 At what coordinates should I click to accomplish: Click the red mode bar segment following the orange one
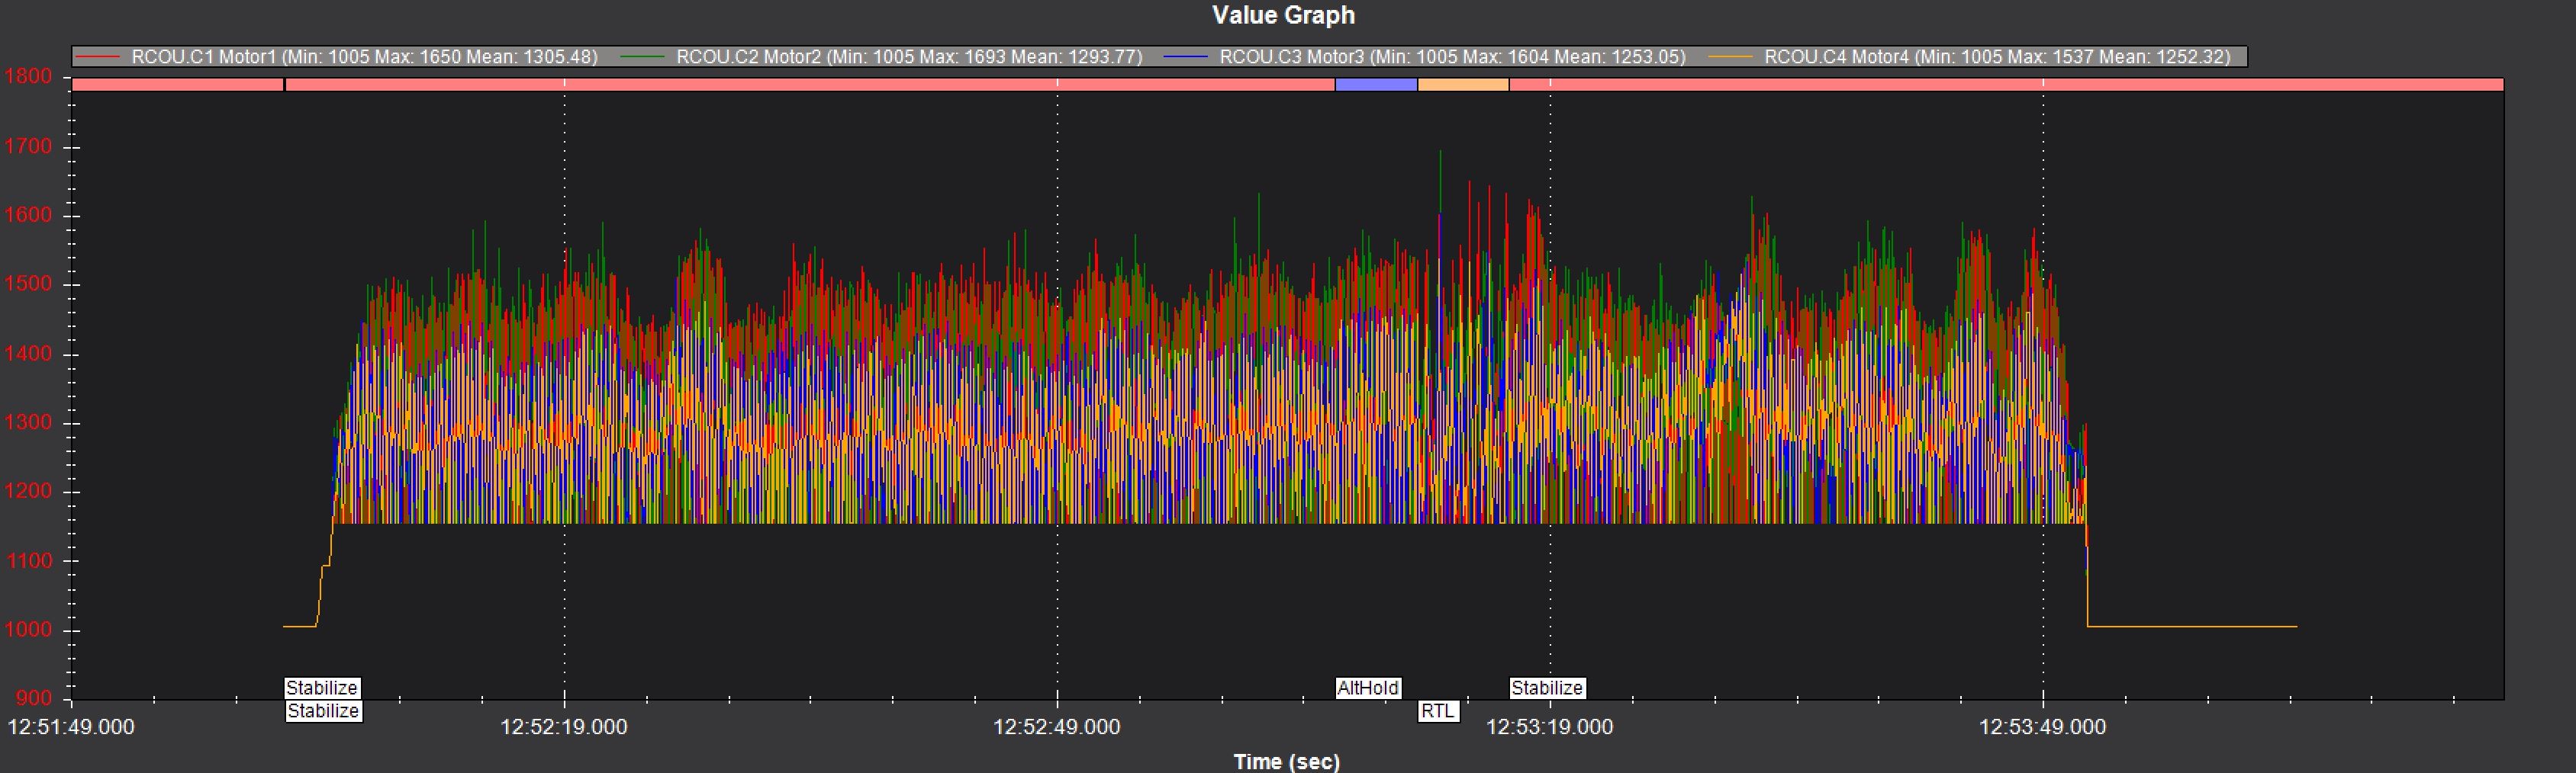(2006, 85)
